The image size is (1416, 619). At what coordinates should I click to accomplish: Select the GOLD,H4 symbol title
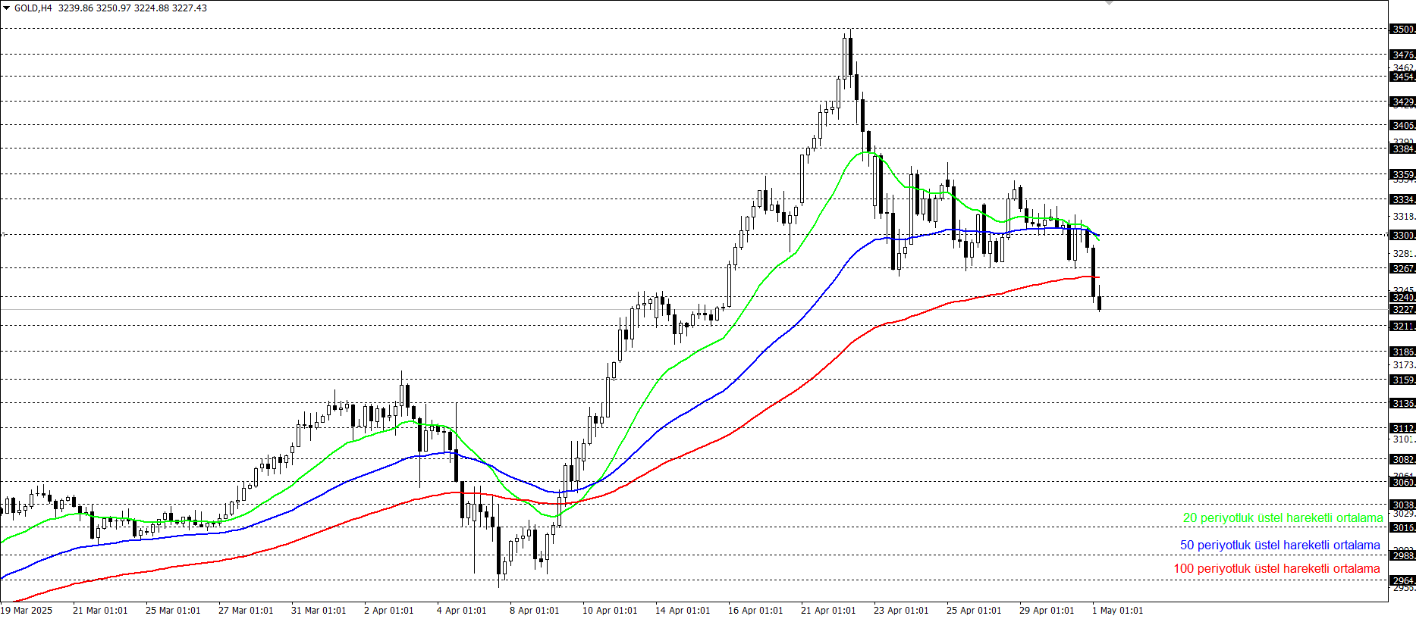(33, 8)
